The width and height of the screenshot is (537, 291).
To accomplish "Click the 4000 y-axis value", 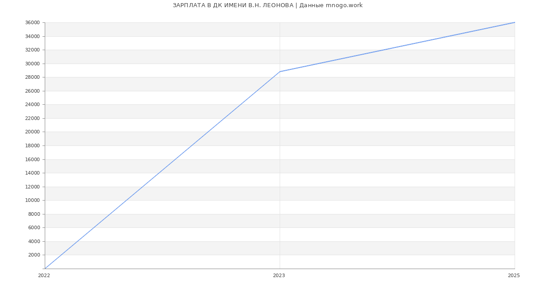I will click(x=34, y=241).
